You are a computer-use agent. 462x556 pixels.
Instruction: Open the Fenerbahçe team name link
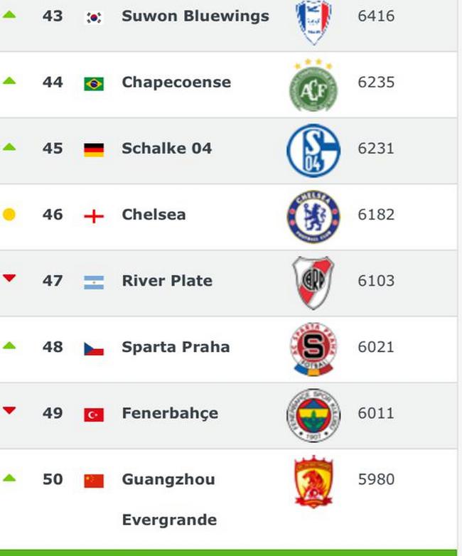click(170, 414)
